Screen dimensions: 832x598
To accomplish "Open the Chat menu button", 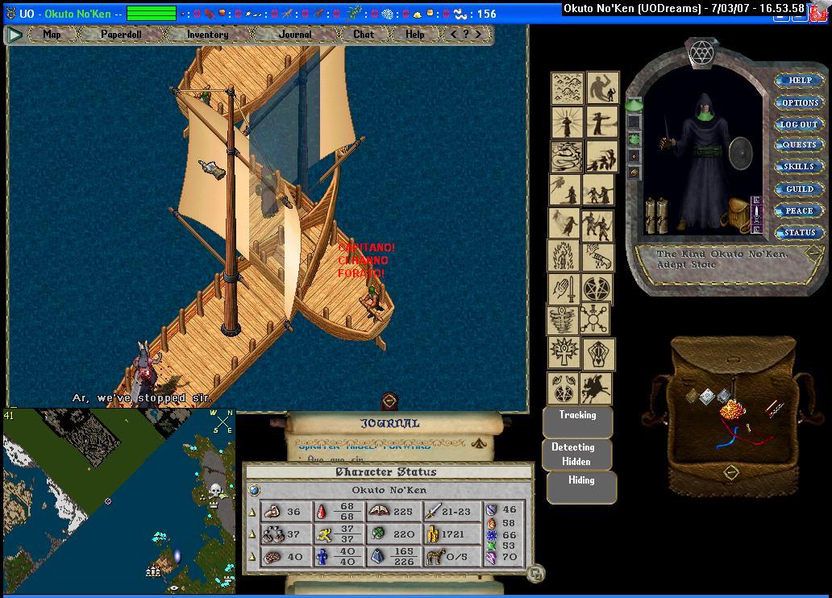I will point(364,35).
